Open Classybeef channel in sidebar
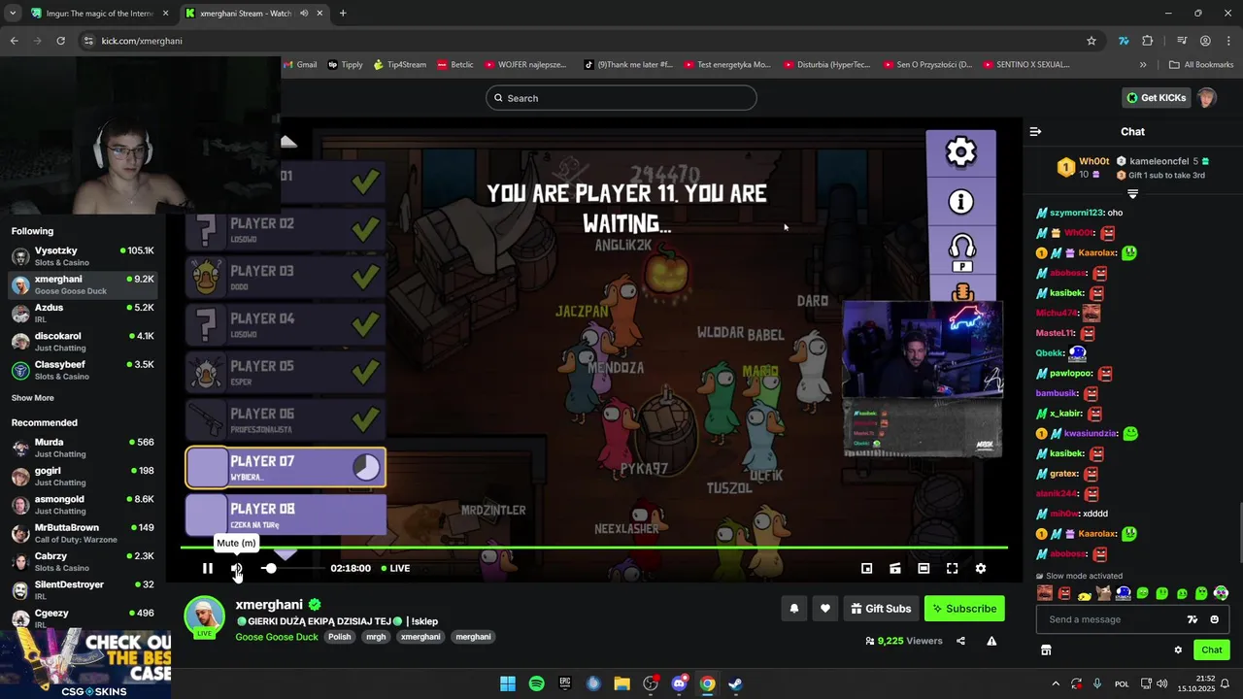The image size is (1243, 699). (x=84, y=370)
